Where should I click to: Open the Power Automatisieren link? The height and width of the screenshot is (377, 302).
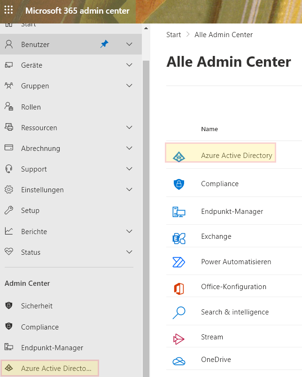point(236,261)
